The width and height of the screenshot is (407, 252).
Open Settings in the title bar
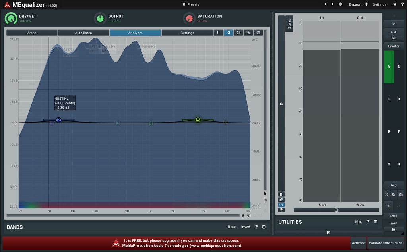(379, 4)
